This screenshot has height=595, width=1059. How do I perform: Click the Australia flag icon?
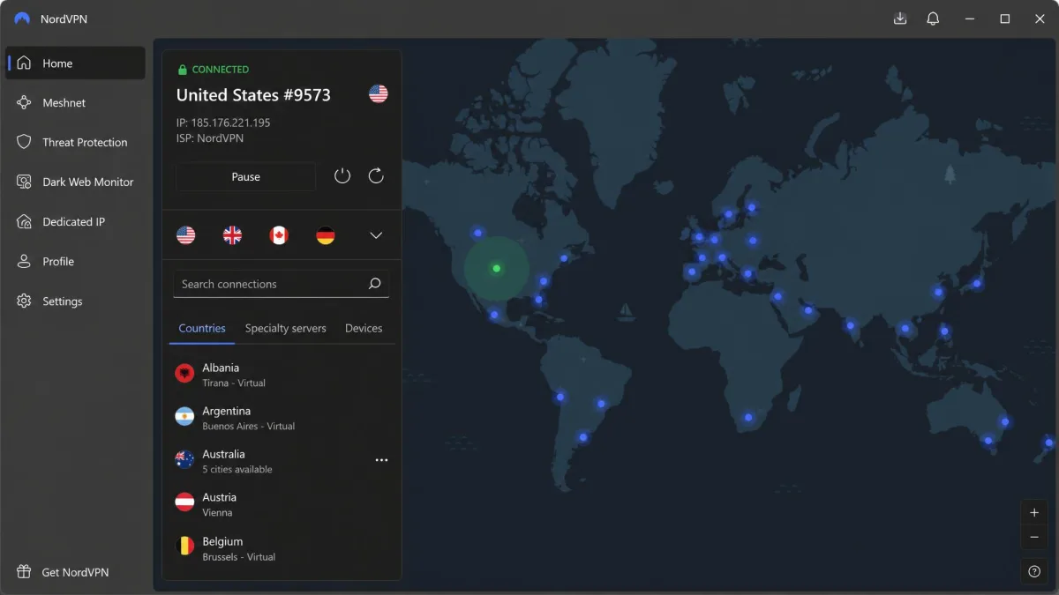pos(184,460)
